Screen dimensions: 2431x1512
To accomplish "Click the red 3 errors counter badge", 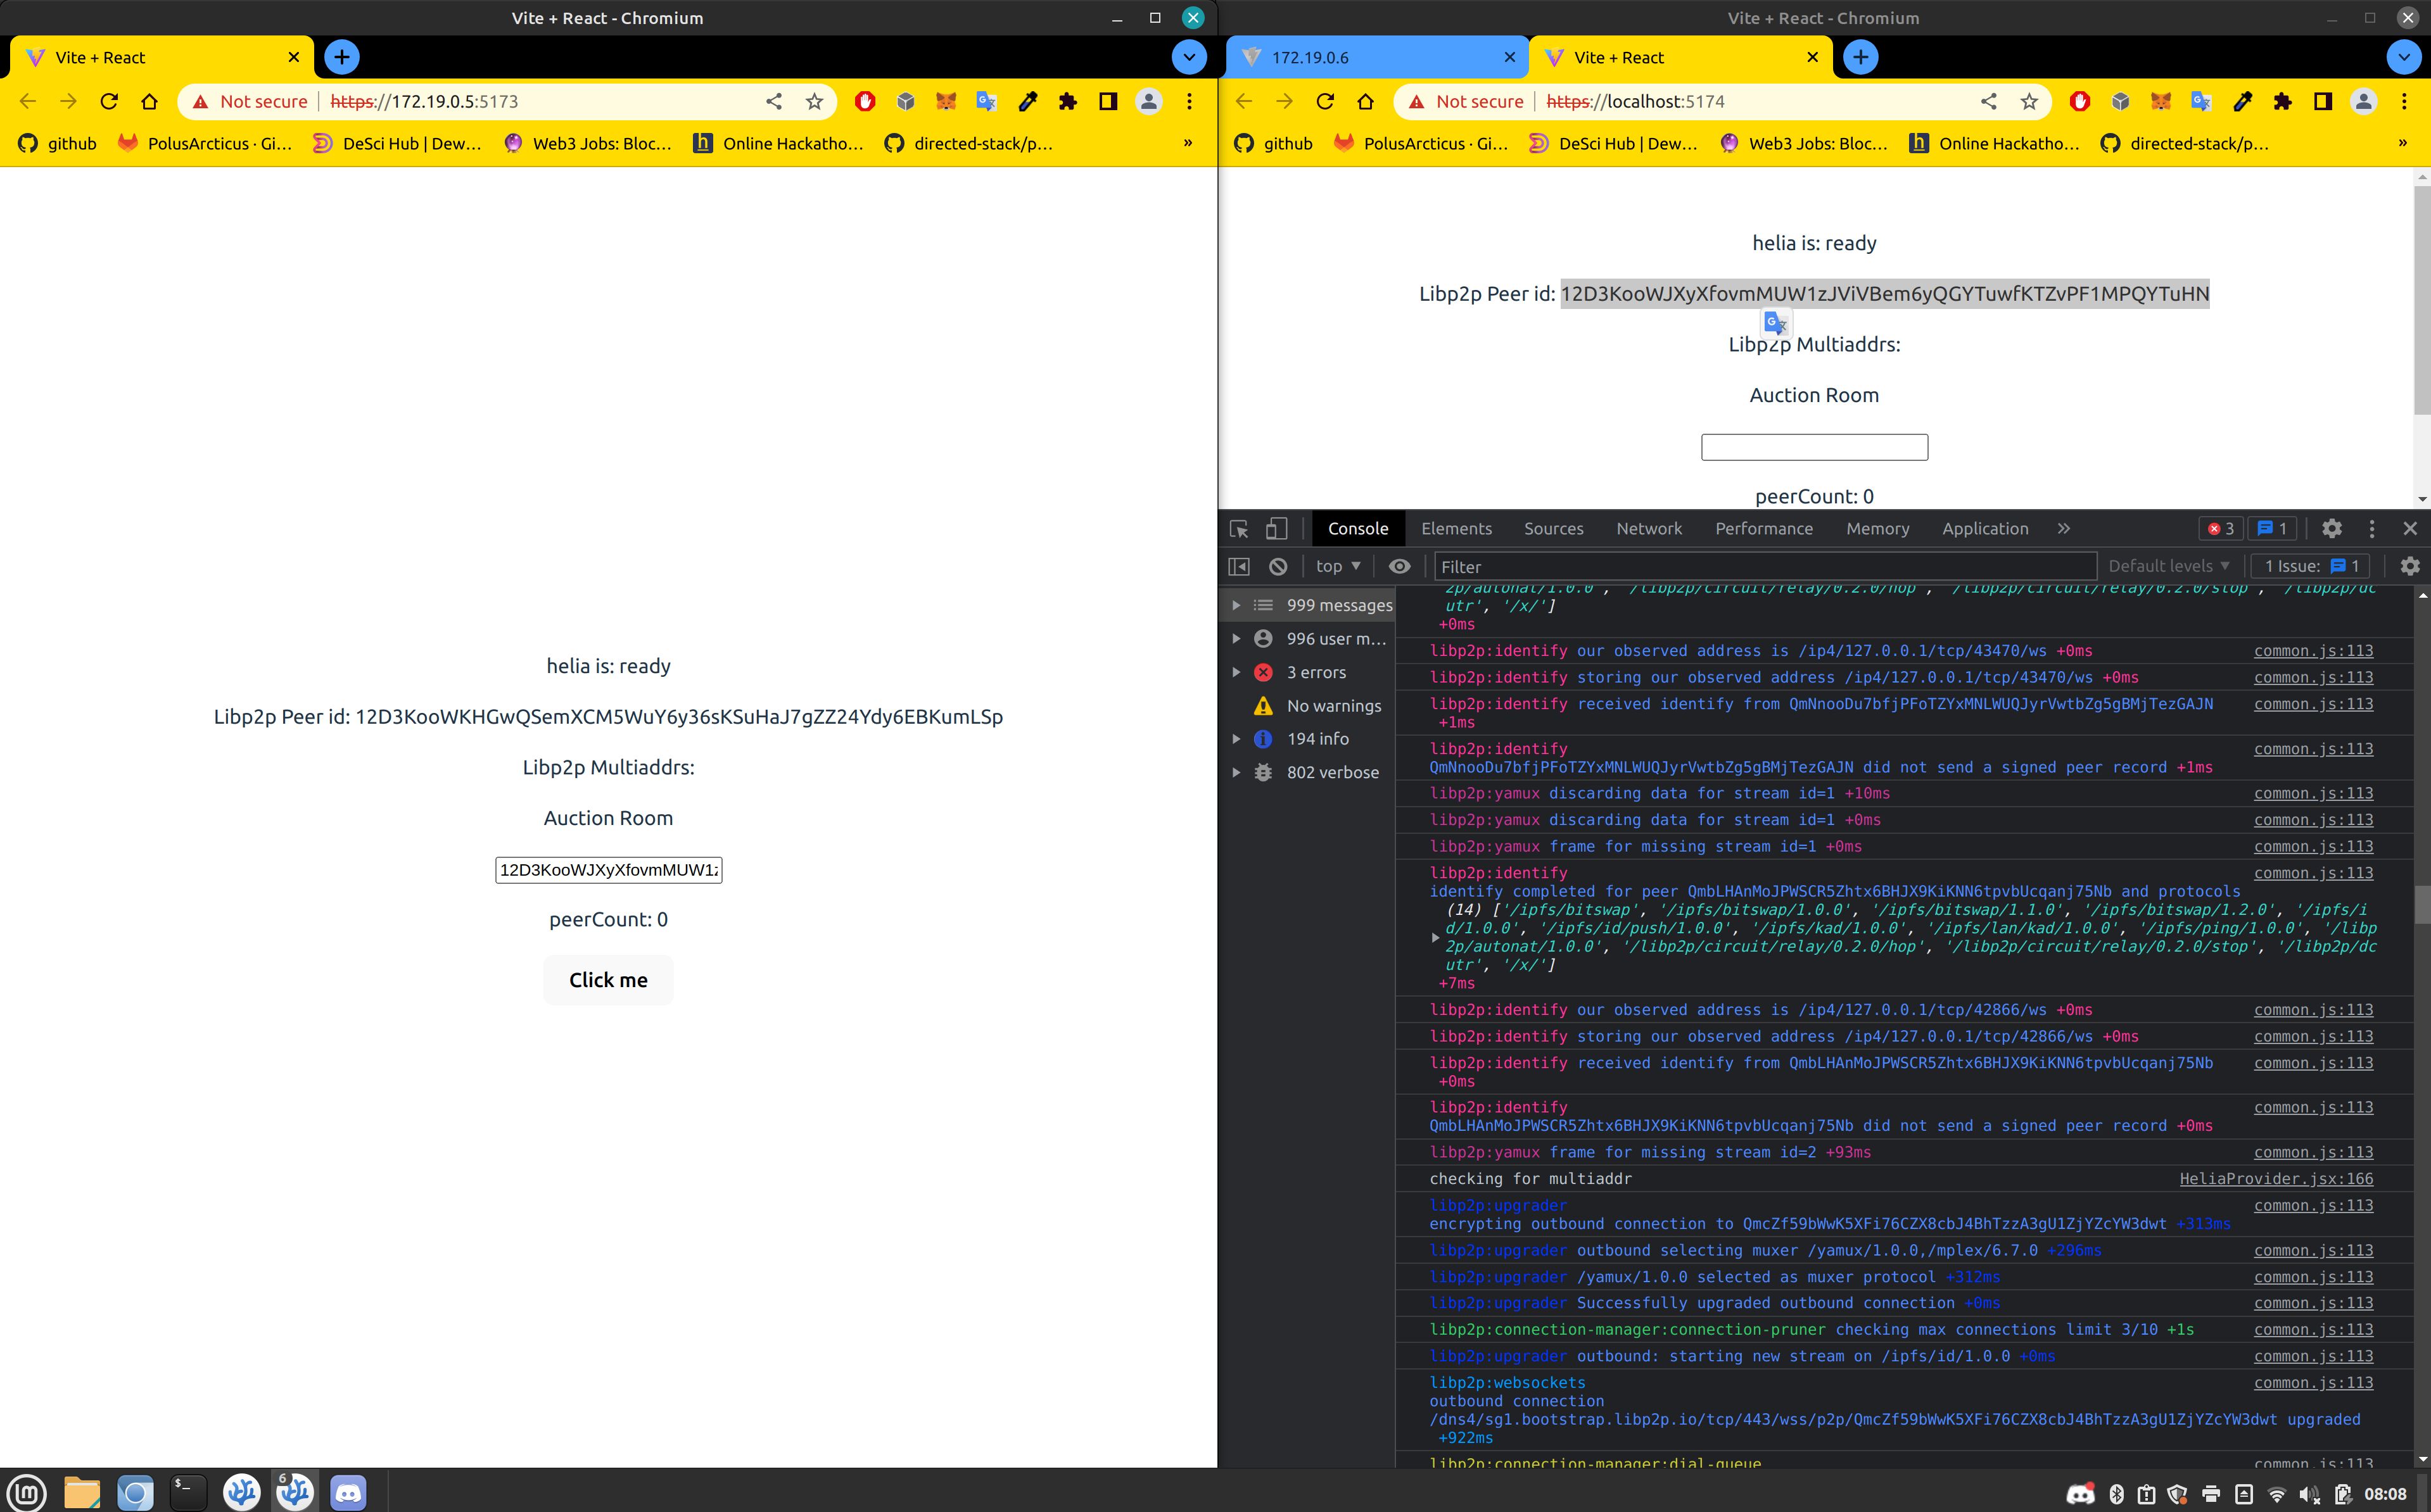I will [2221, 529].
